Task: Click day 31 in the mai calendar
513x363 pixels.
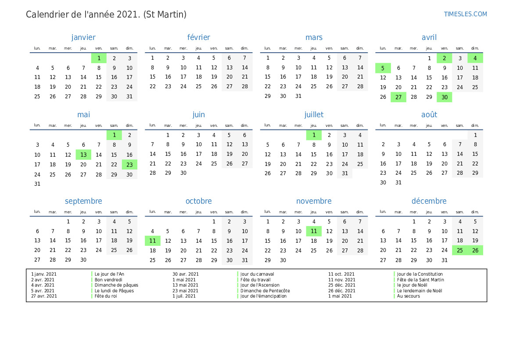Action: [x=37, y=184]
